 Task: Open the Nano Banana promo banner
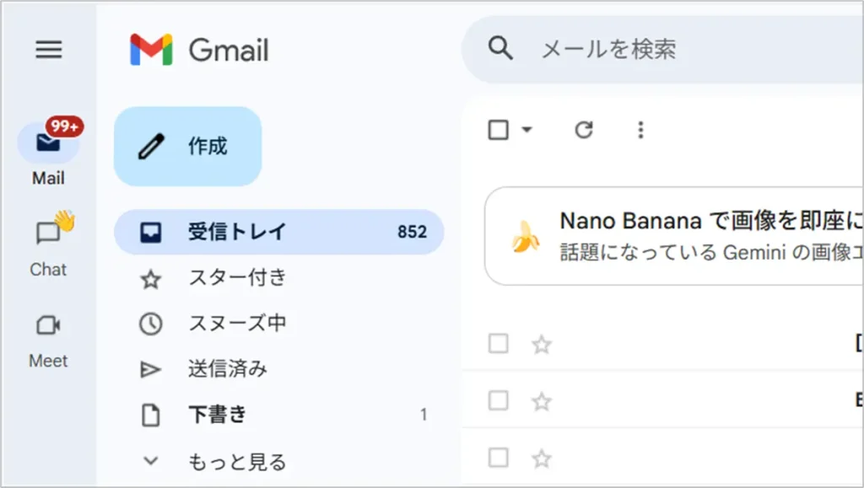675,236
